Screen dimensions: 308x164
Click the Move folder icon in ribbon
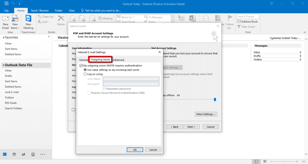pos(181,18)
